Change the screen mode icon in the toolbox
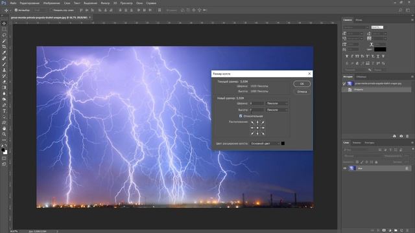 click(x=4, y=164)
